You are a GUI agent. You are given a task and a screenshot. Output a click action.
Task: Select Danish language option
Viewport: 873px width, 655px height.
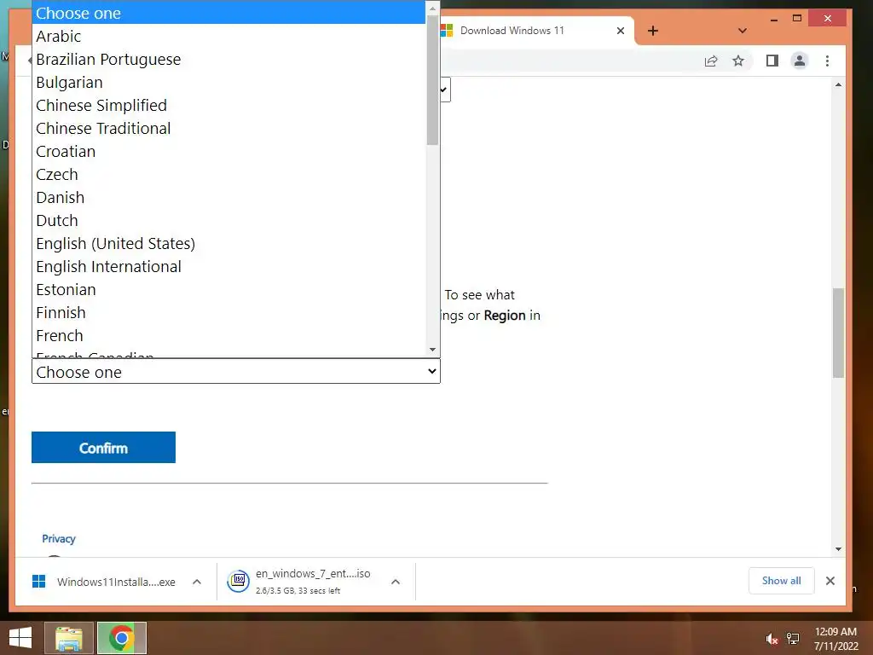228,198
